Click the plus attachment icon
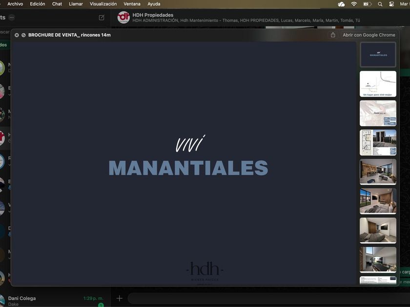The width and height of the screenshot is (410, 307). [x=119, y=298]
